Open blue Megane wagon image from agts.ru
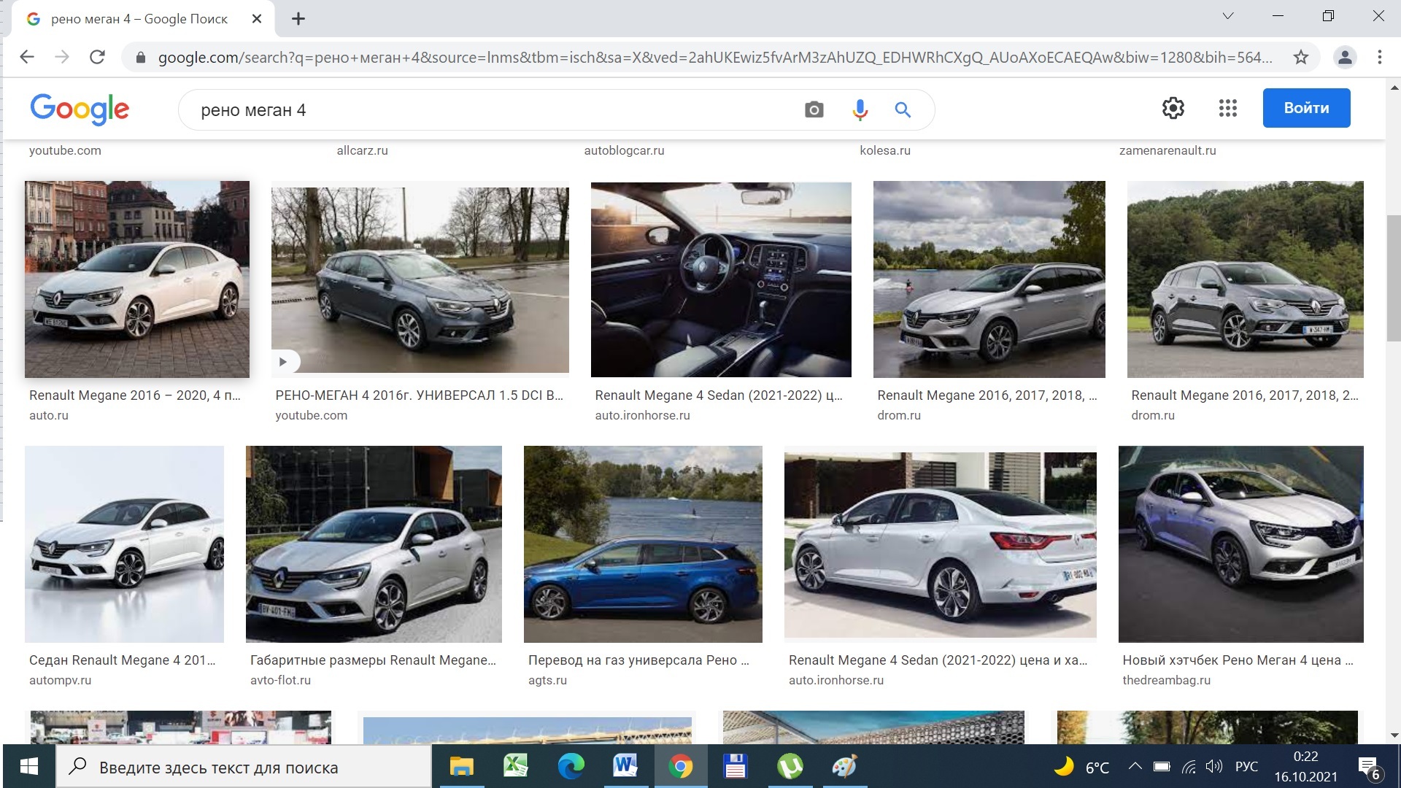Screen dimensions: 1401x788 pos(643,544)
